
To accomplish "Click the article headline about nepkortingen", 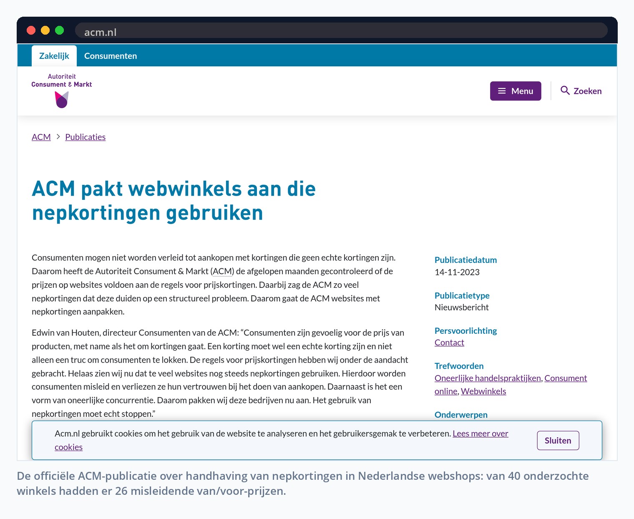I will [x=174, y=201].
